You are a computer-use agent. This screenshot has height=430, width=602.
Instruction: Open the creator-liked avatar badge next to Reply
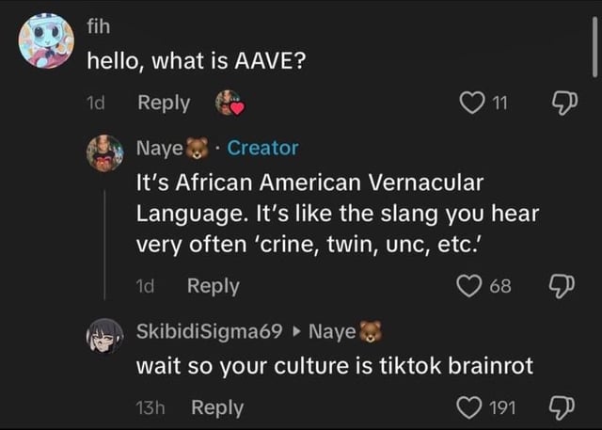click(x=230, y=103)
